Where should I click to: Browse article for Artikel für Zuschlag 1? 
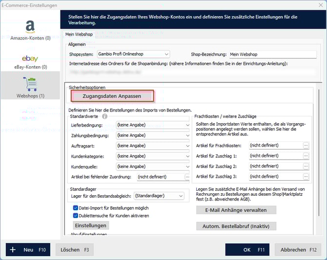(x=306, y=156)
